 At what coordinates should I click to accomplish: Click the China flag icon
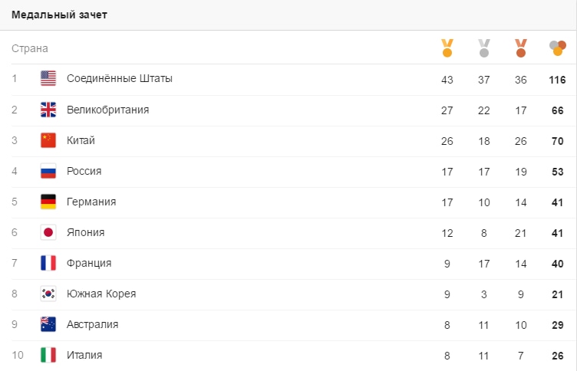pyautogui.click(x=48, y=140)
